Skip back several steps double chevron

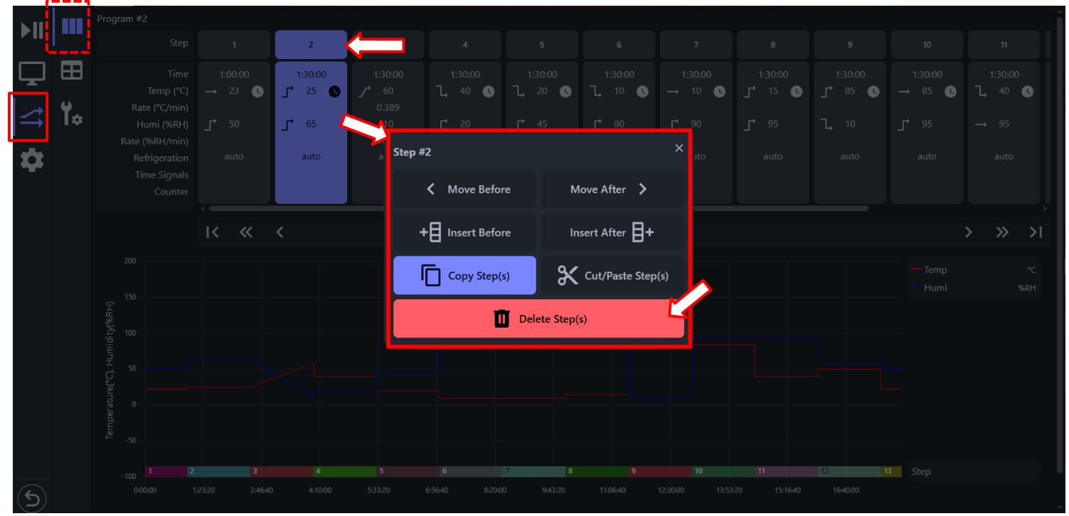pos(246,232)
